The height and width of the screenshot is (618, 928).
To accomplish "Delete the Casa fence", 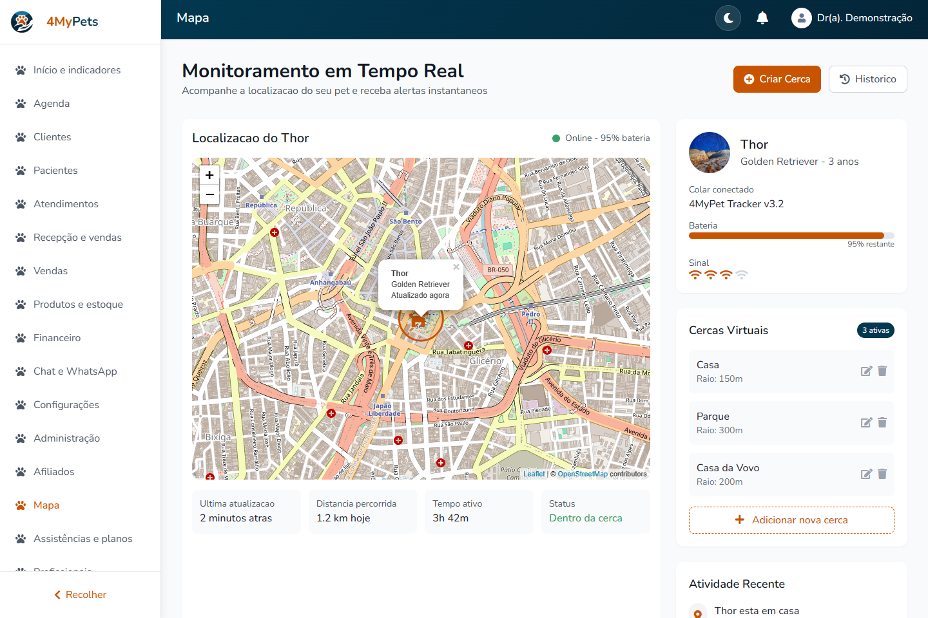I will 882,371.
